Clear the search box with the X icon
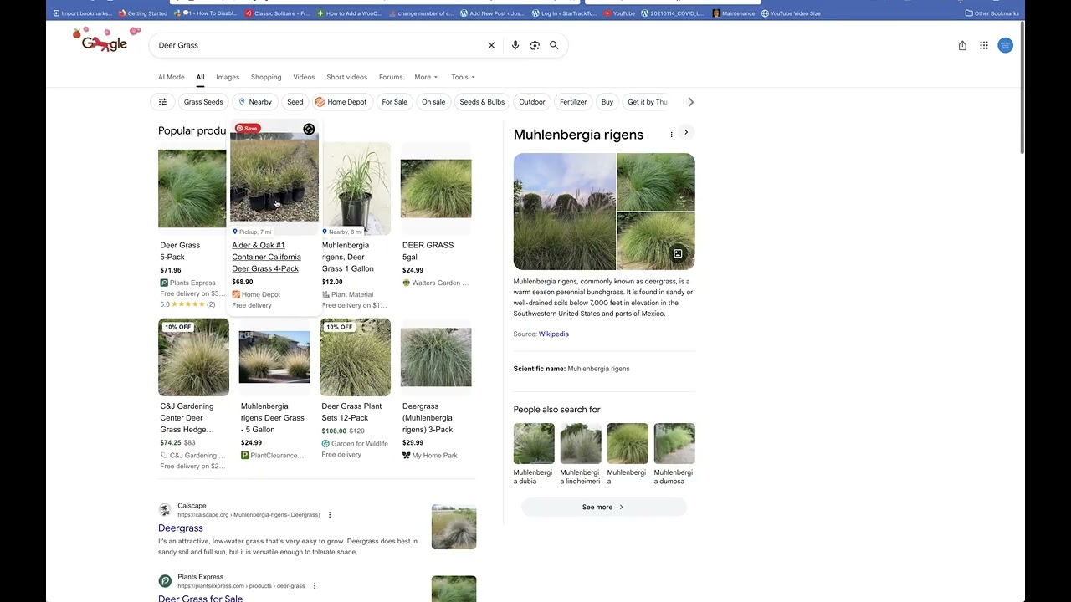This screenshot has width=1071, height=602. [491, 45]
